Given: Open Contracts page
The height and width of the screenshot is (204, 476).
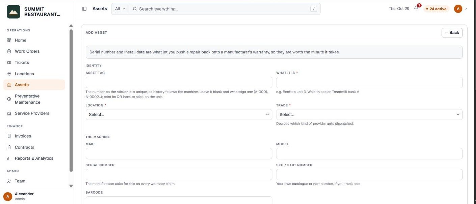Looking at the screenshot, I should [34, 147].
